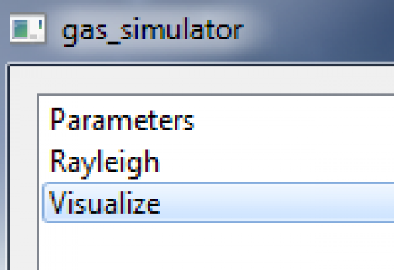The height and width of the screenshot is (270, 394).
Task: Click inside the Visualize selection highlight bar
Action: [276, 202]
